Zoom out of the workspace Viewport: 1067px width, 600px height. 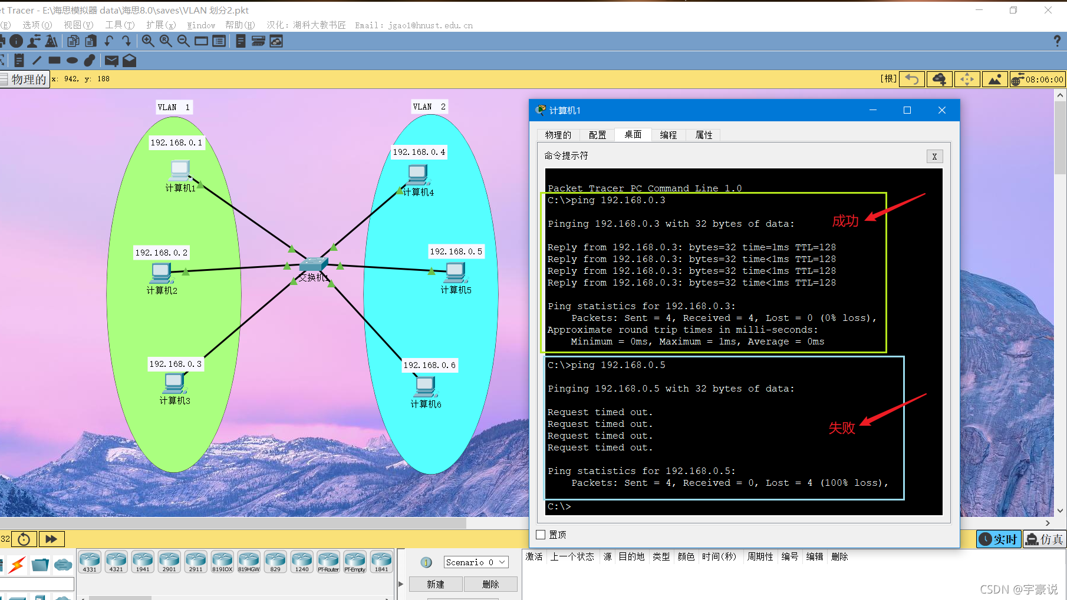pos(183,41)
